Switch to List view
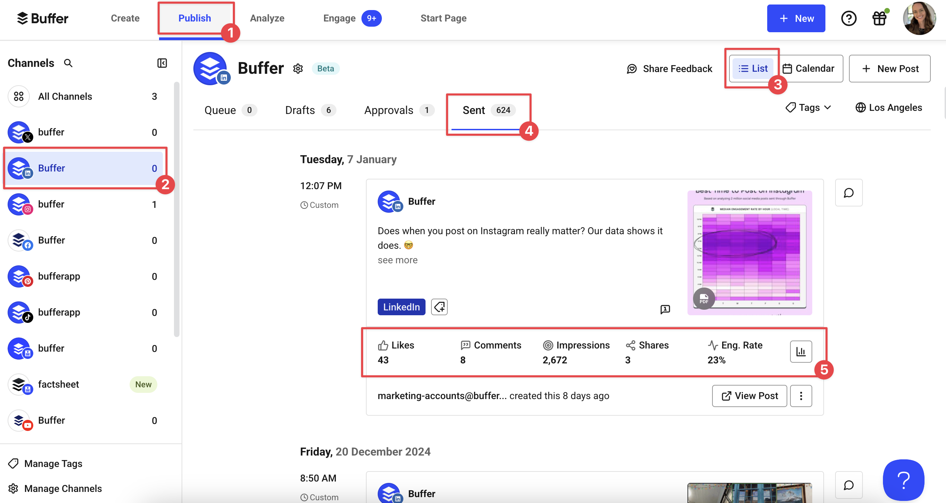 [x=753, y=69]
